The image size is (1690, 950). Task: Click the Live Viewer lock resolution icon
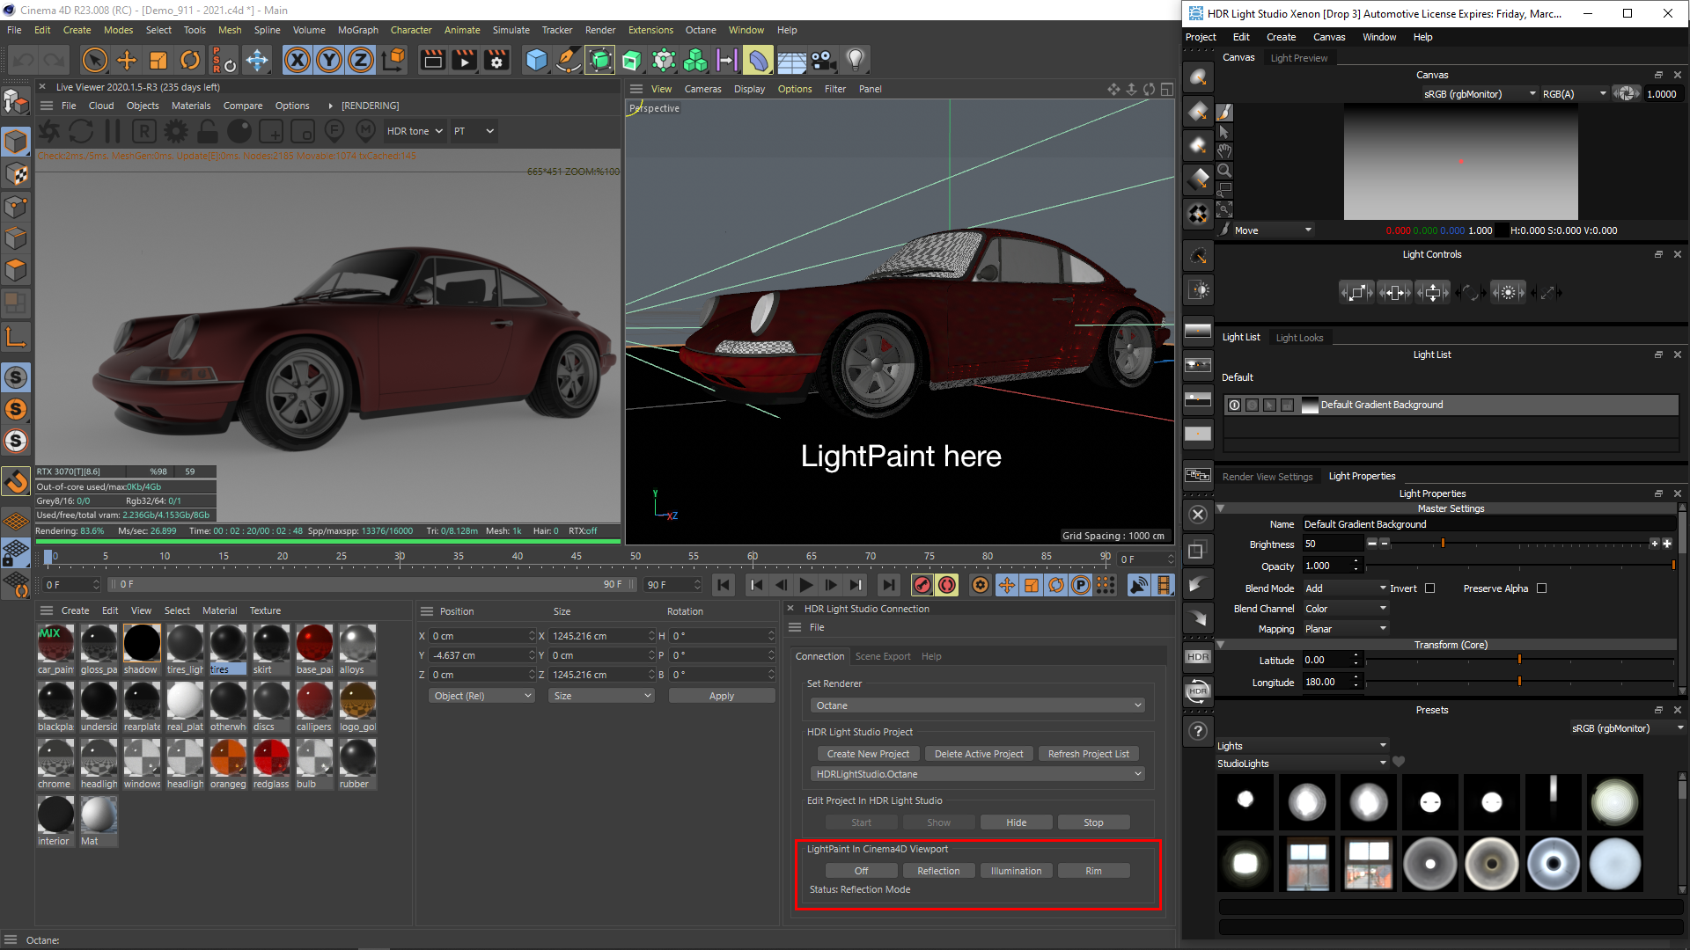(208, 131)
